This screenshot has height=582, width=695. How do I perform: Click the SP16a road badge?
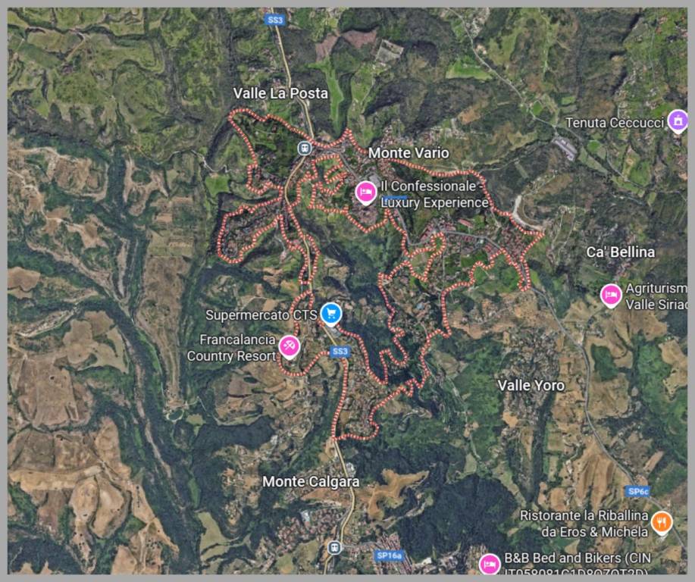click(389, 555)
